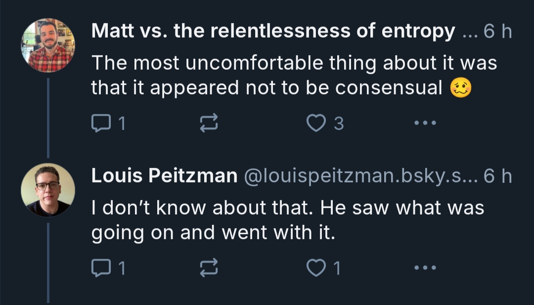Open Louis Peitzman display name link

point(164,176)
